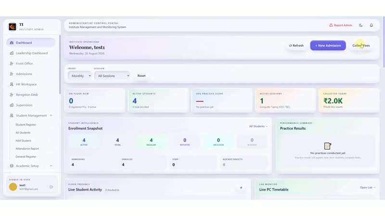Click the Report Admin triangle alert icon
Viewport: 385px width, 216px height.
point(331,25)
